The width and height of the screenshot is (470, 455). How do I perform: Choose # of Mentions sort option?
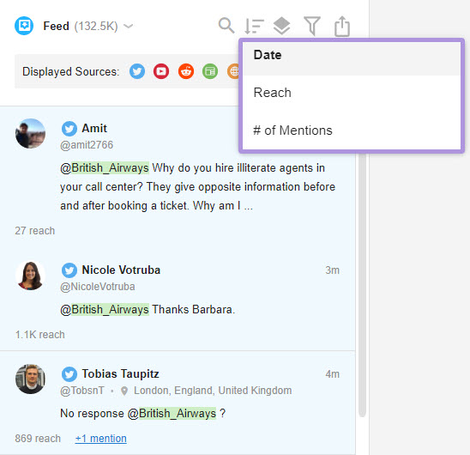click(352, 130)
